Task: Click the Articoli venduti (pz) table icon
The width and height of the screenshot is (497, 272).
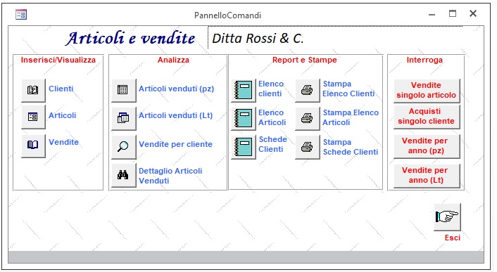Action: pos(124,90)
